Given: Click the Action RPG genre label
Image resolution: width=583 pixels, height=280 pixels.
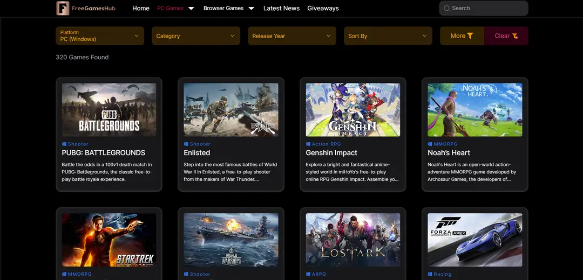Looking at the screenshot, I should point(326,144).
